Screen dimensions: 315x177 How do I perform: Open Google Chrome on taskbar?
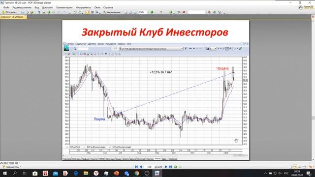[137, 173]
